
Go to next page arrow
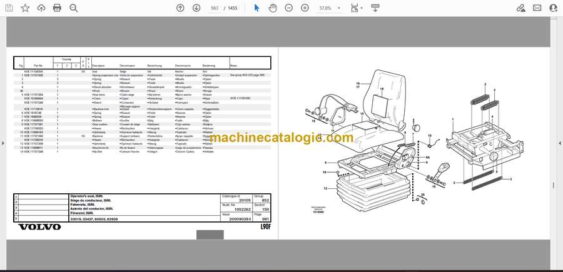pyautogui.click(x=196, y=8)
